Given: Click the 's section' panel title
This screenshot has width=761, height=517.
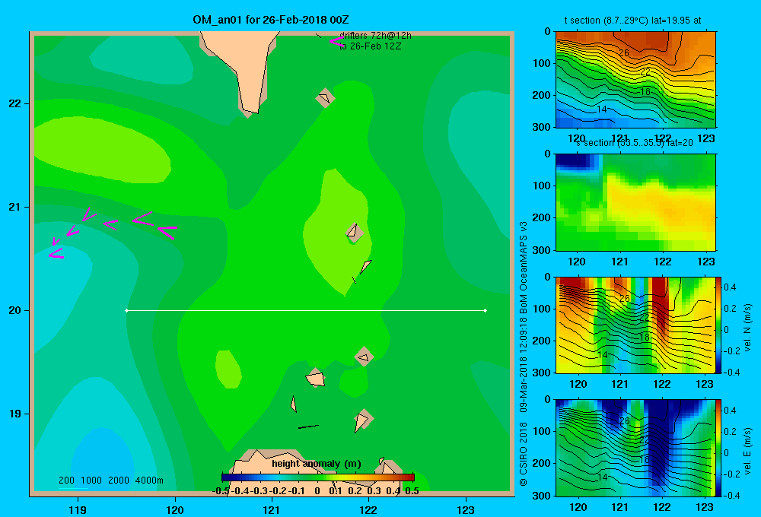Looking at the screenshot, I should coord(635,143).
